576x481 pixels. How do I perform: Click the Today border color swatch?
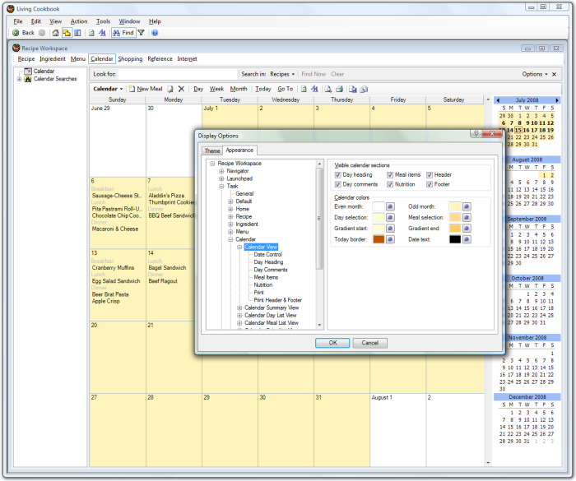[x=379, y=239]
